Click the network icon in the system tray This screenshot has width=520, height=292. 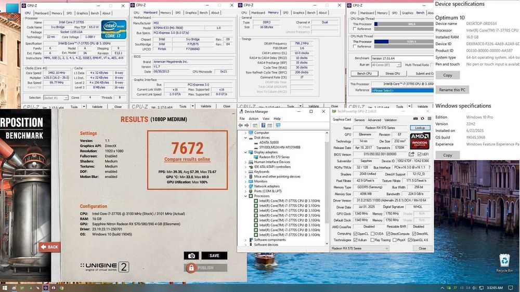click(x=481, y=288)
